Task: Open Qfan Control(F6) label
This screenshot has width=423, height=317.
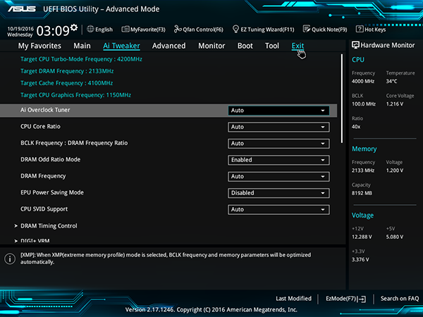Action: (203, 30)
